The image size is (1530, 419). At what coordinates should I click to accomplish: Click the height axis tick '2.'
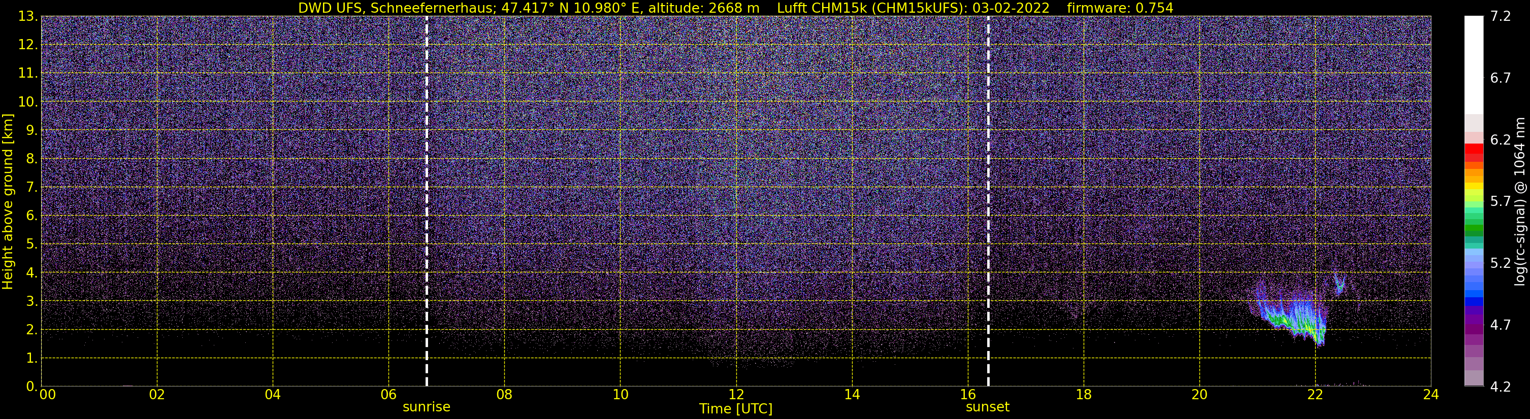(31, 329)
